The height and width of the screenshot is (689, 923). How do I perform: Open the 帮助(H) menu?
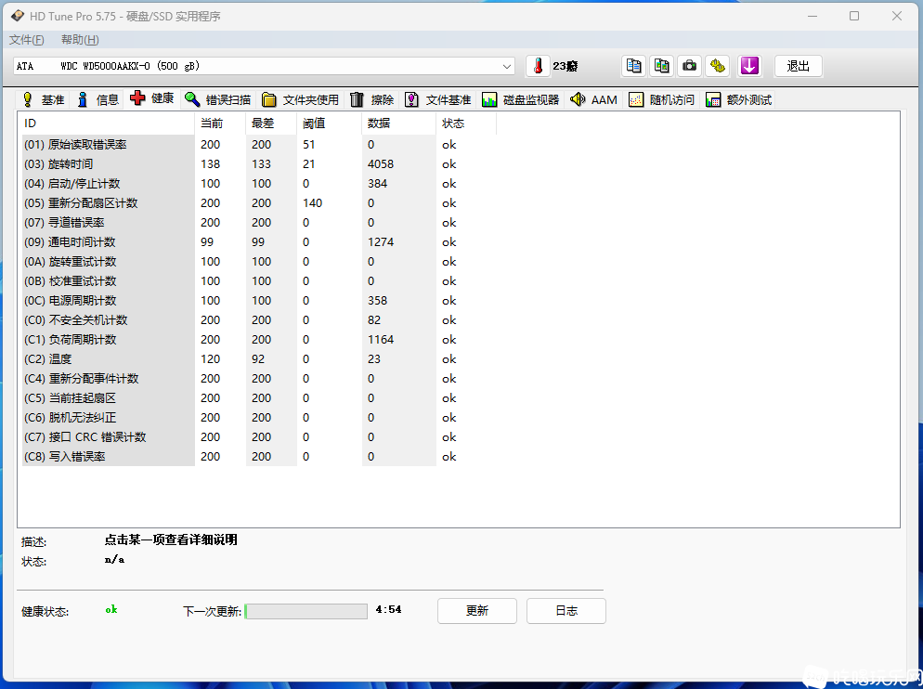click(x=80, y=39)
